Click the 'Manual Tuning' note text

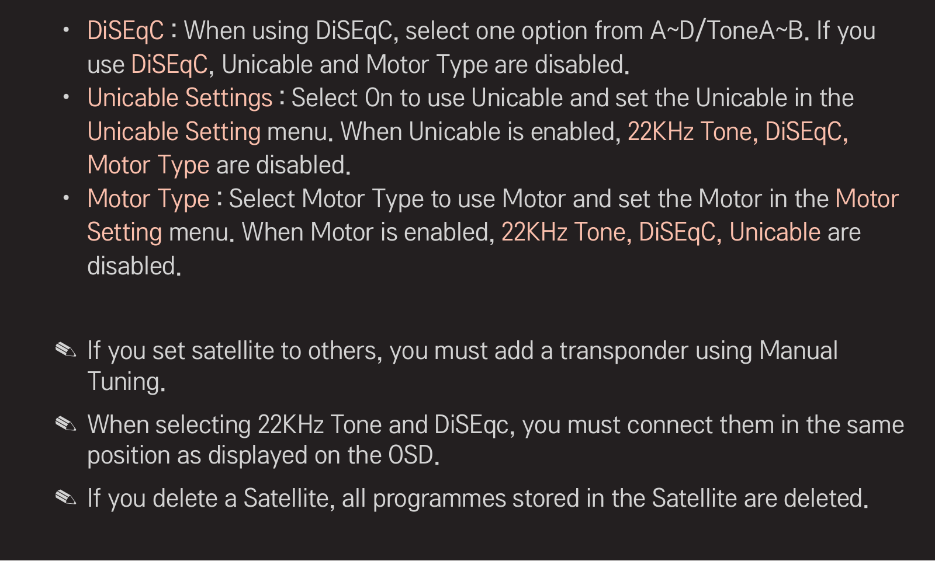click(462, 366)
